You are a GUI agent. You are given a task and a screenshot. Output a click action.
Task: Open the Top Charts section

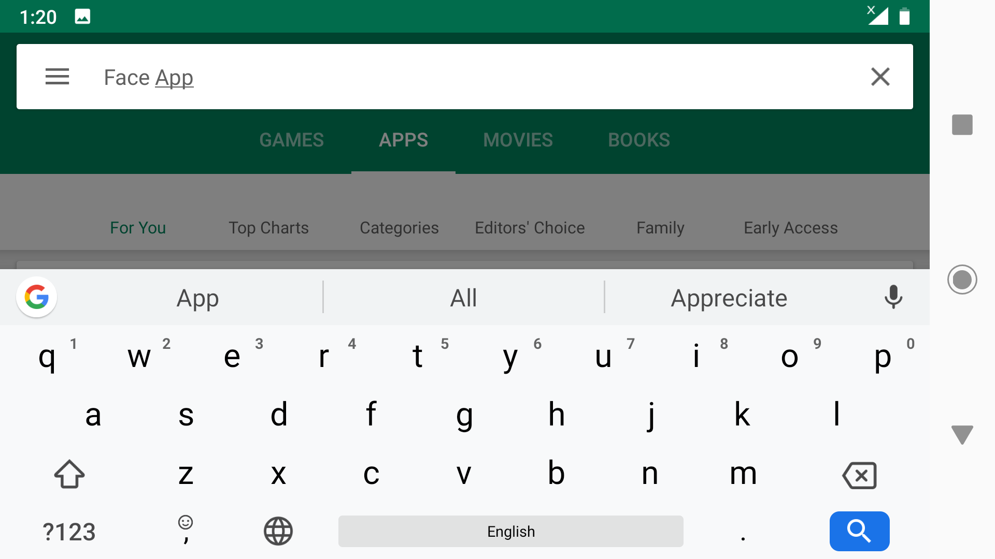click(x=268, y=228)
